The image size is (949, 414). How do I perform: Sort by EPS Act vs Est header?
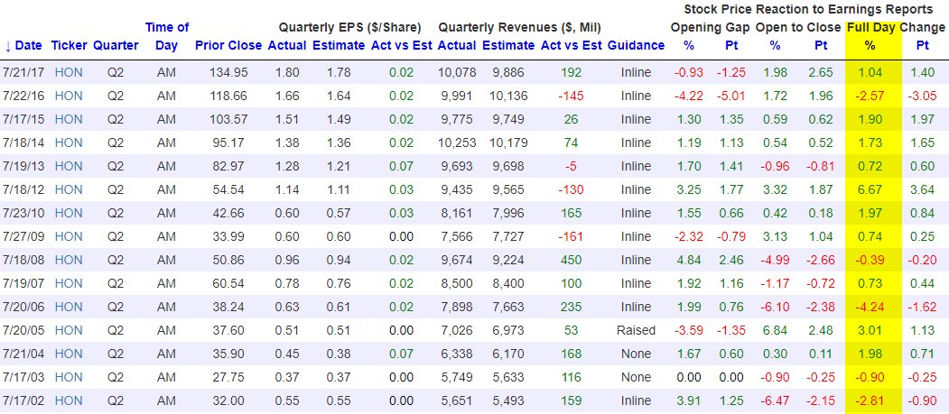pyautogui.click(x=401, y=45)
